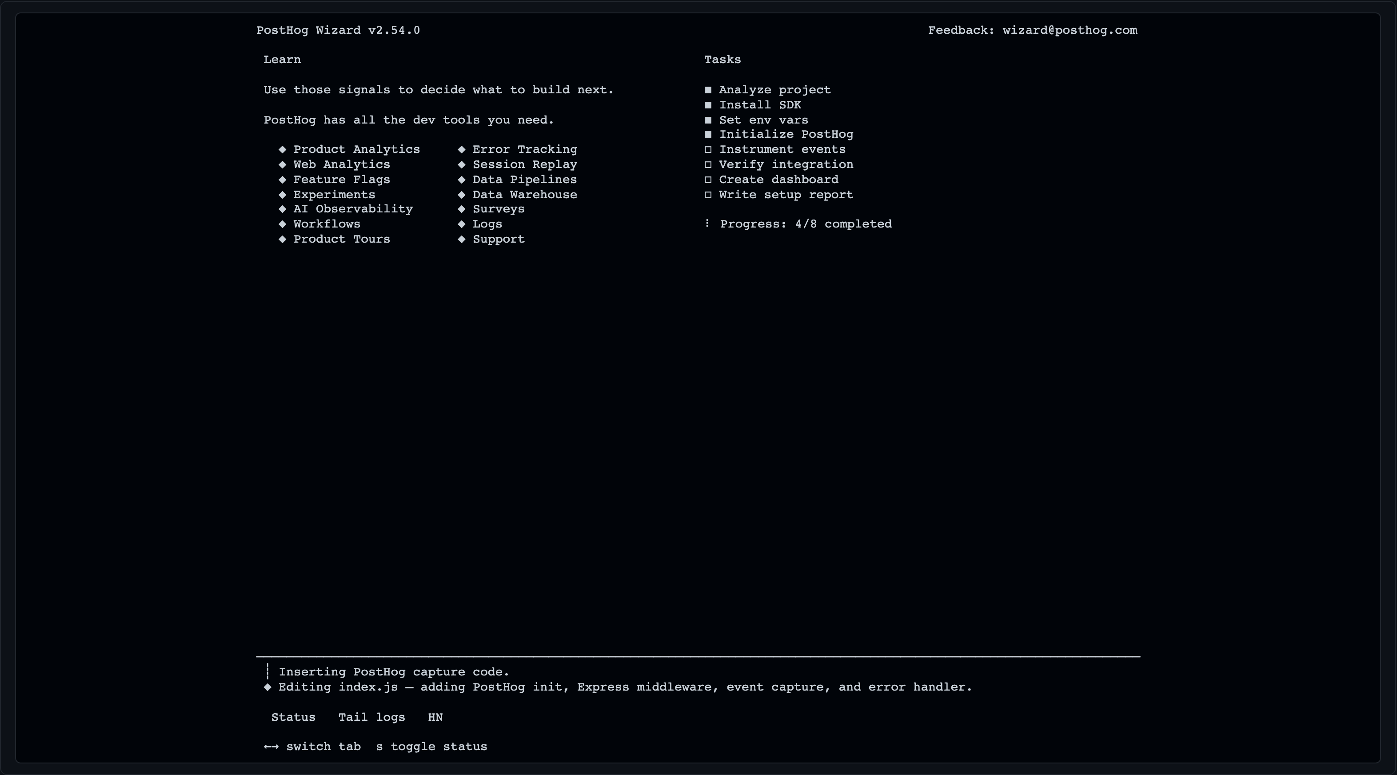
Task: Tick the empty checkbox beside Create dashboard
Action: click(708, 180)
